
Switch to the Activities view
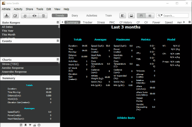coord(91,15)
